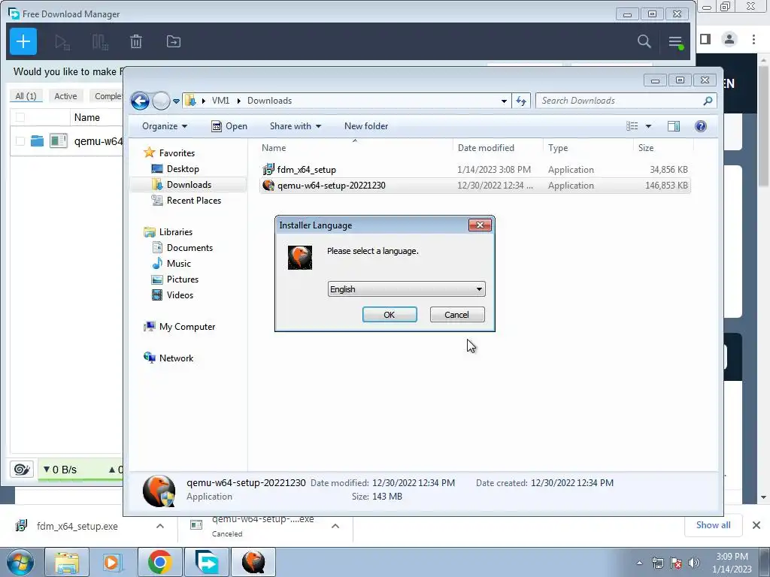Viewport: 770px width, 577px height.
Task: Click fdm_x64_setup.exe in Chrome downloads bar
Action: (x=77, y=526)
